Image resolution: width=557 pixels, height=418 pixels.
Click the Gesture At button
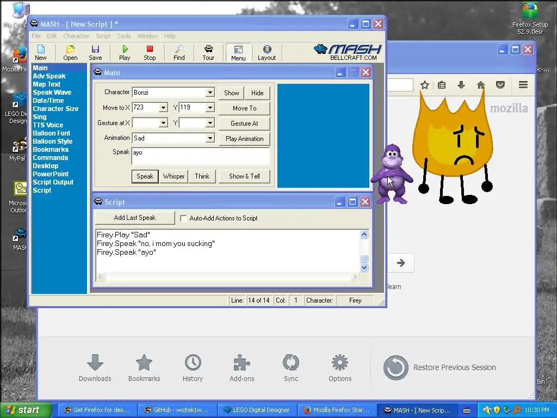tap(244, 124)
